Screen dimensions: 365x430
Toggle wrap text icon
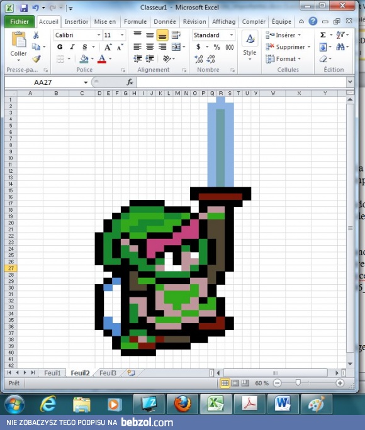[x=176, y=35]
